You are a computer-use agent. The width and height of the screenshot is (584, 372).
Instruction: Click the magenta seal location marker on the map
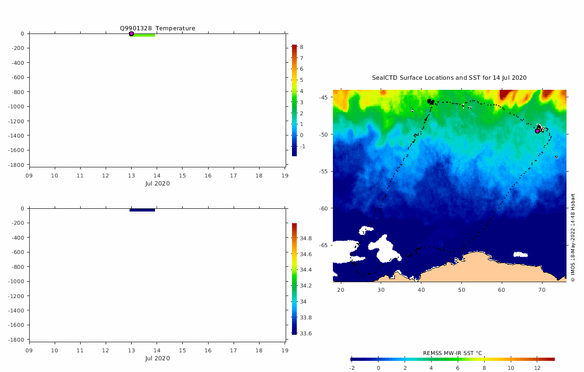[537, 131]
